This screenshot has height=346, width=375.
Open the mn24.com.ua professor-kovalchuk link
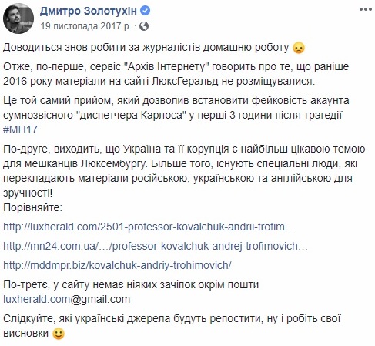pos(156,247)
